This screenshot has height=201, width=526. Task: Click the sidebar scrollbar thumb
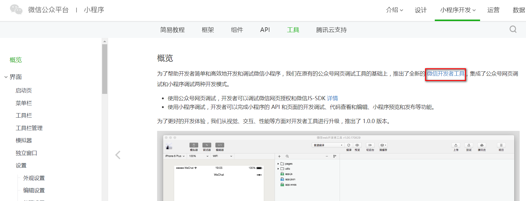pos(105,69)
